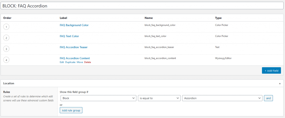This screenshot has width=285, height=118.
Task: Open the FAQ Accordion Teaser field
Action: point(73,47)
